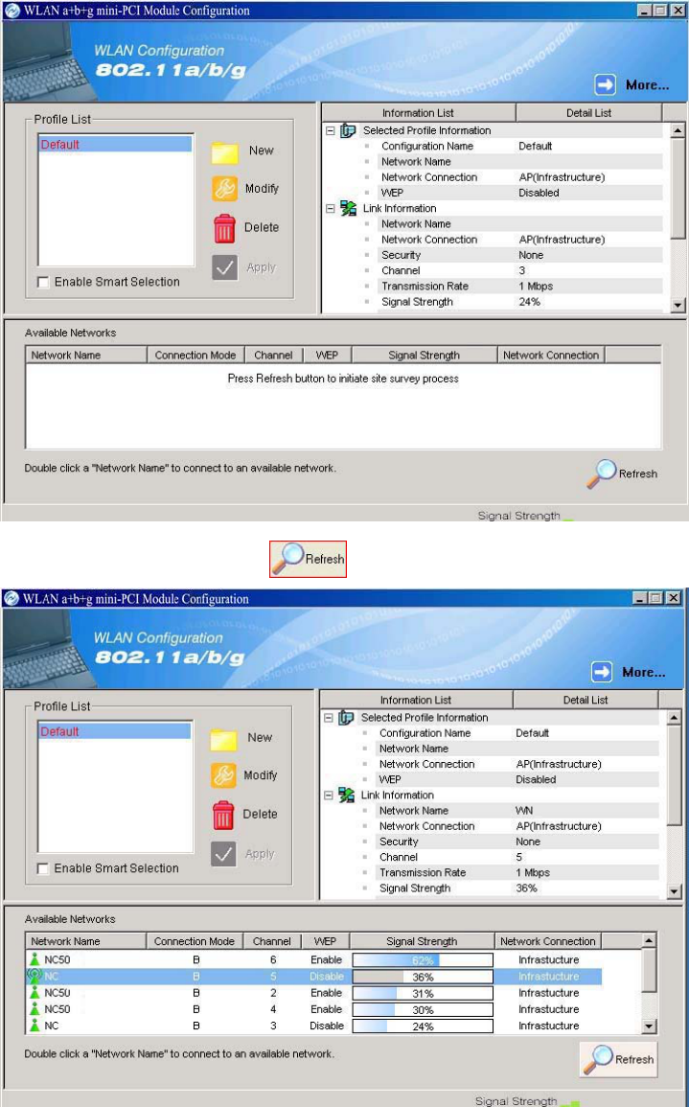
Task: Open More arrow icon in window with empty network list
Action: coord(605,85)
